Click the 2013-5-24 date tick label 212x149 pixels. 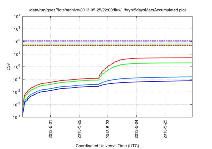point(136,129)
